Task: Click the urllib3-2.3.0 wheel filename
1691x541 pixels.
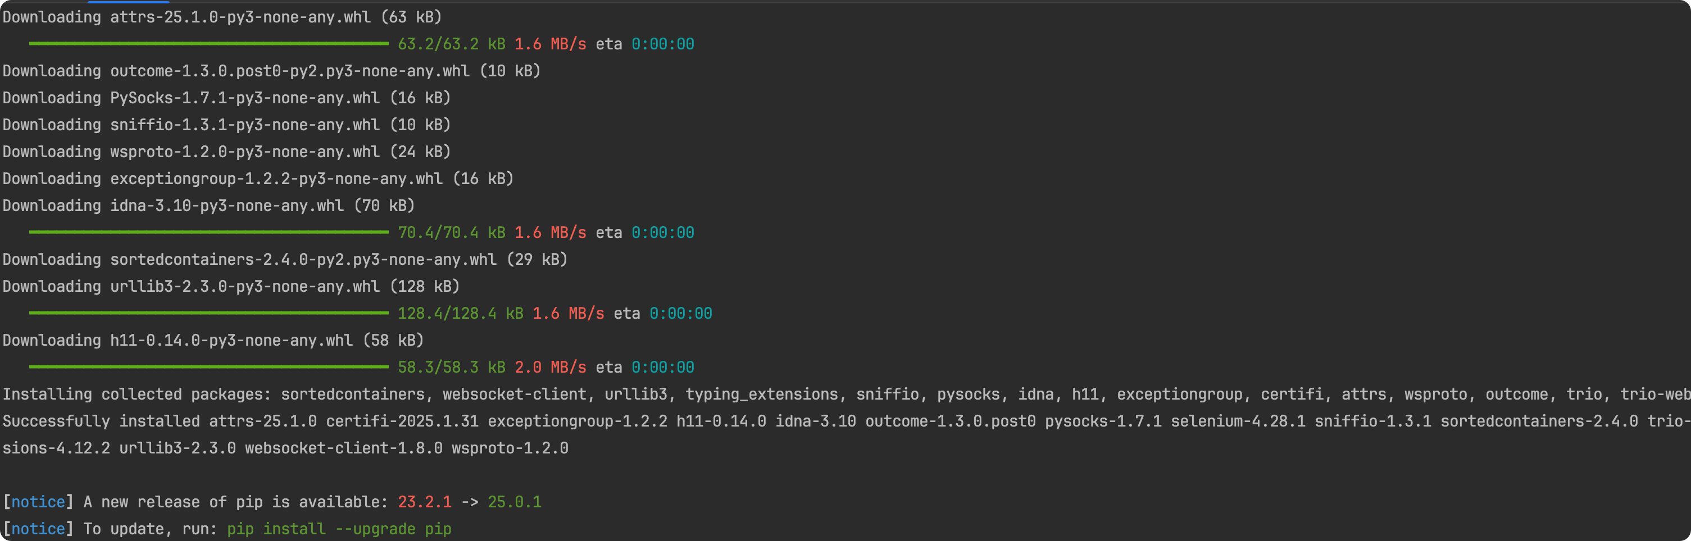Action: point(245,286)
